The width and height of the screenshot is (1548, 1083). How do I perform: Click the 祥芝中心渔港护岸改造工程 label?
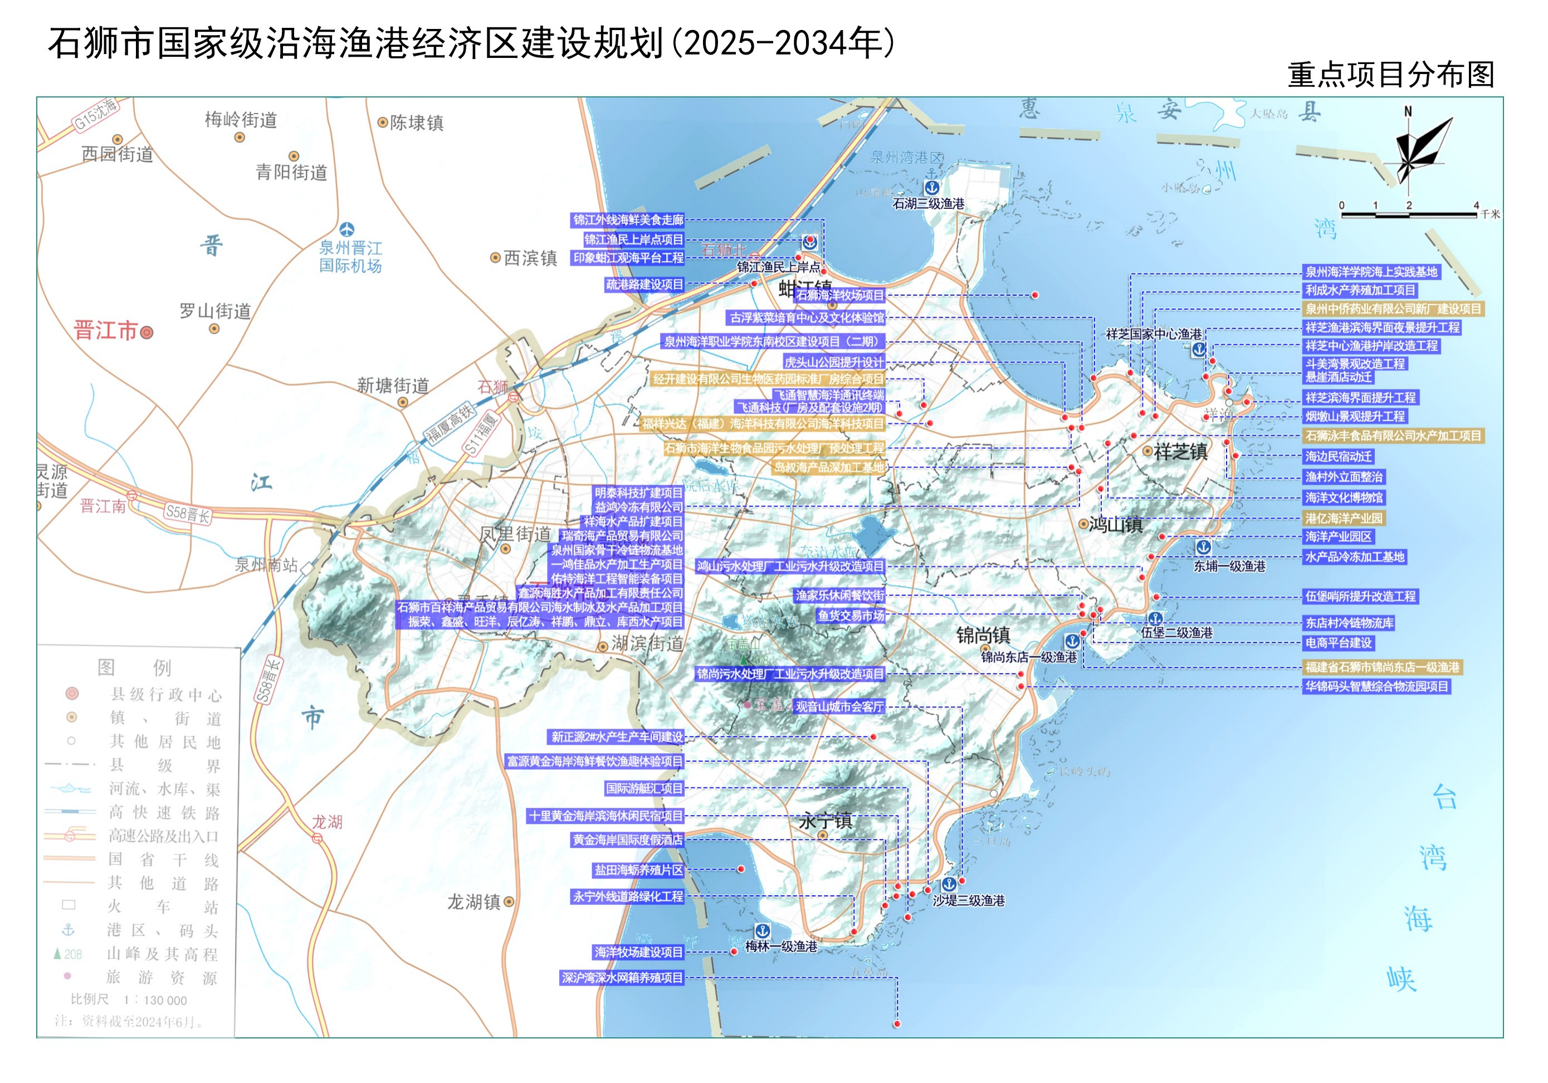tap(1371, 346)
